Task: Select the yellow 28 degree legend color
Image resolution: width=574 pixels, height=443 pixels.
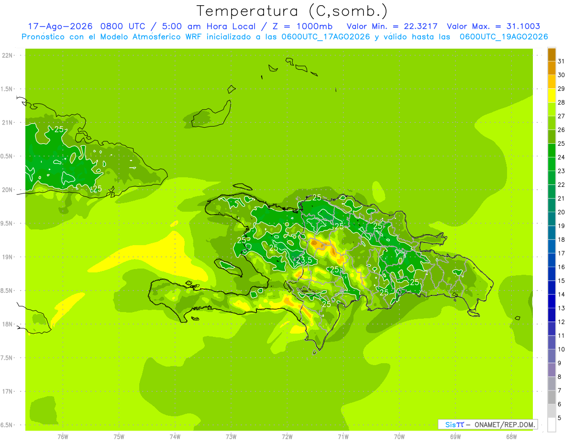Action: click(x=552, y=96)
